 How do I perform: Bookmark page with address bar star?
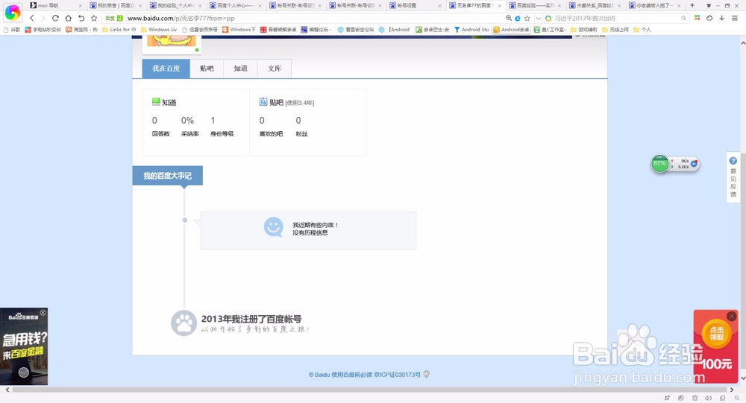(527, 18)
